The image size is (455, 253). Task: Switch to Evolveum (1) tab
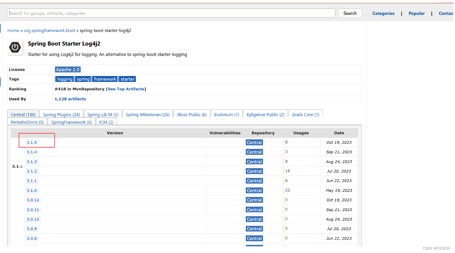click(227, 114)
